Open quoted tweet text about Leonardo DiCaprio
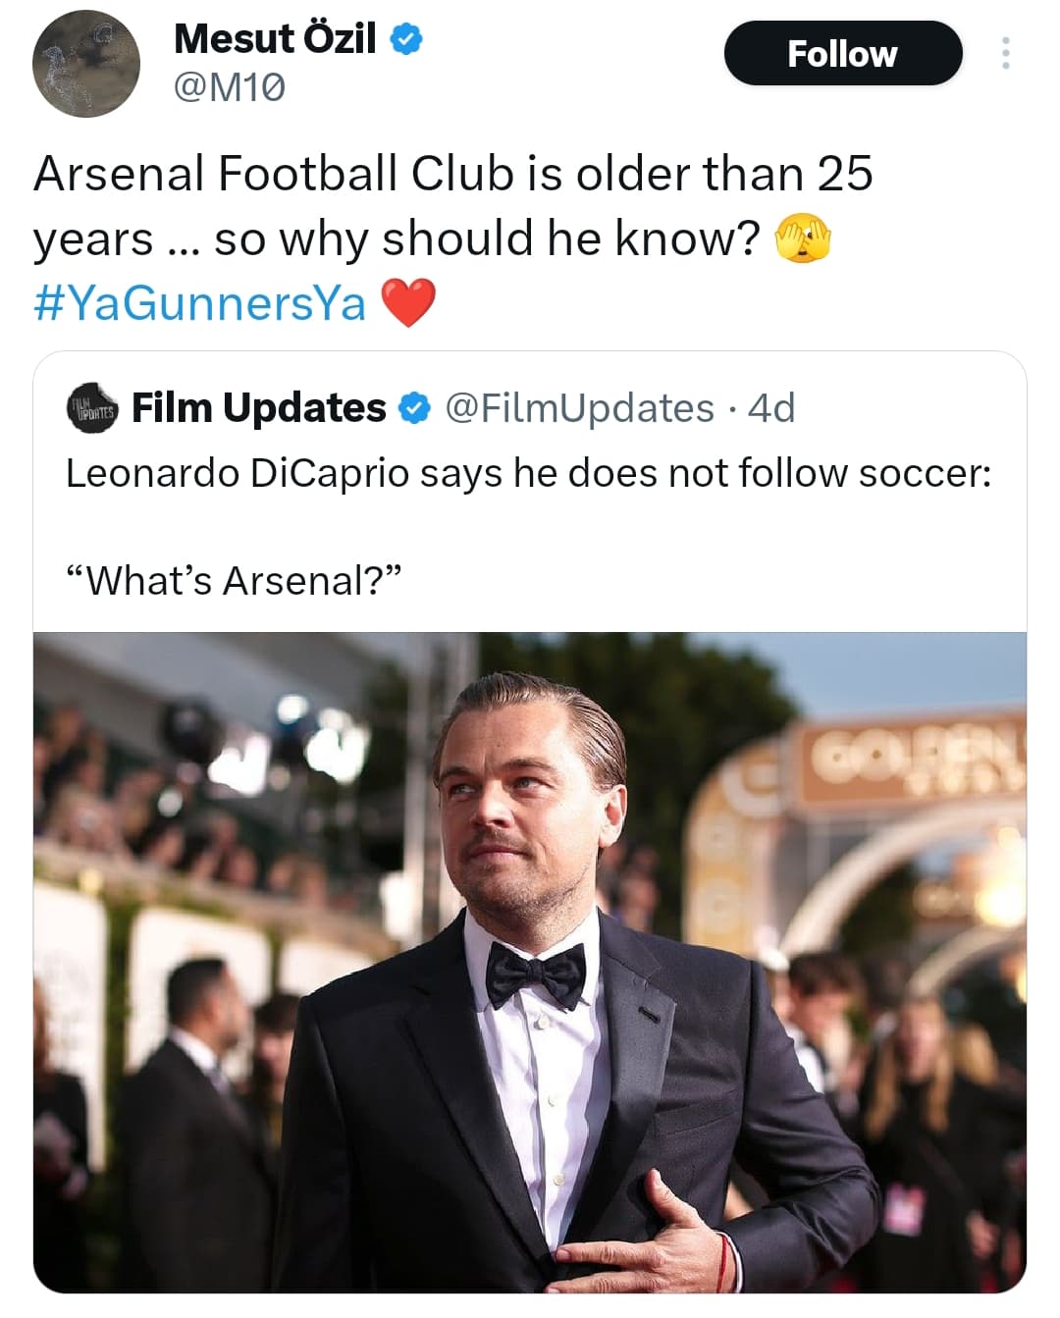The image size is (1060, 1318). pyautogui.click(x=528, y=473)
